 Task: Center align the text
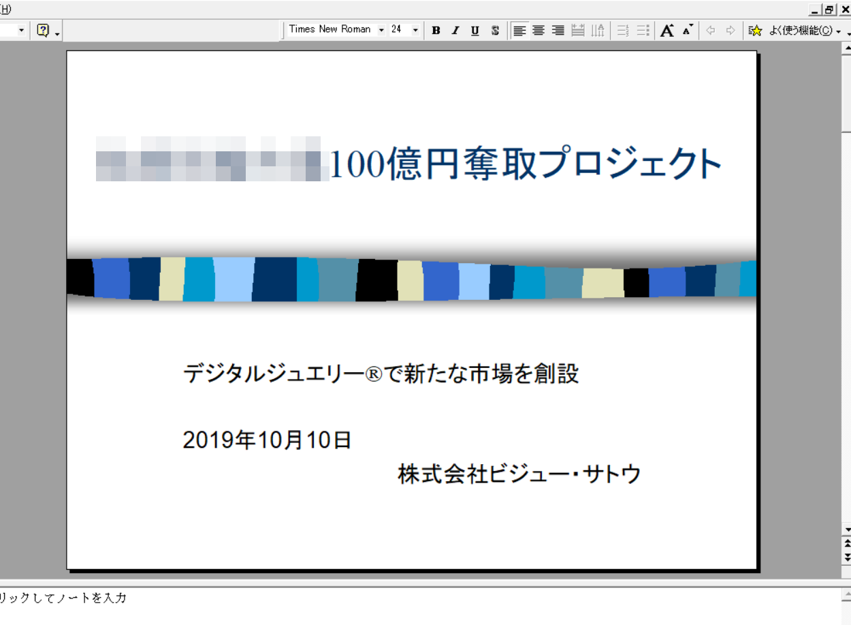(539, 31)
